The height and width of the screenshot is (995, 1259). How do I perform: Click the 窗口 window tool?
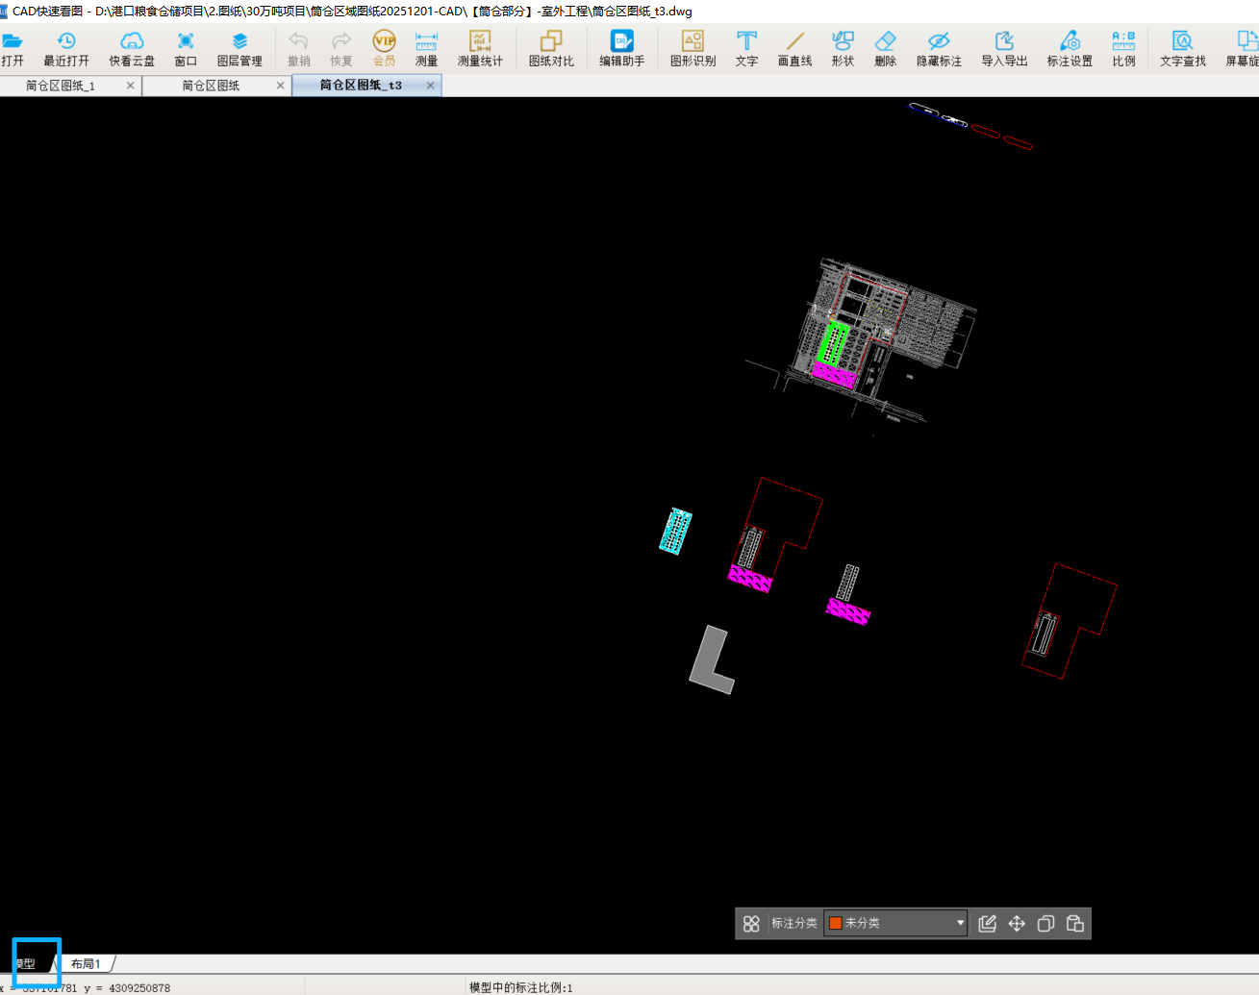(x=186, y=48)
